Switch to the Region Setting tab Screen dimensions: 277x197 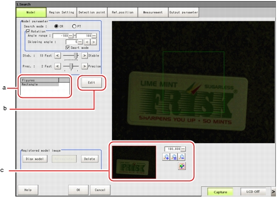61,12
